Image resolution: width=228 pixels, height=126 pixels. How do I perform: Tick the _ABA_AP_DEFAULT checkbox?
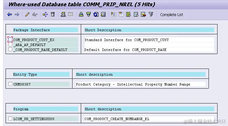coord(10,44)
